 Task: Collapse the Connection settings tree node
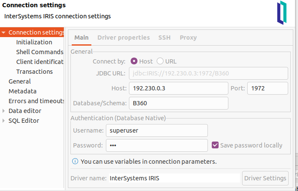pyautogui.click(x=3, y=32)
